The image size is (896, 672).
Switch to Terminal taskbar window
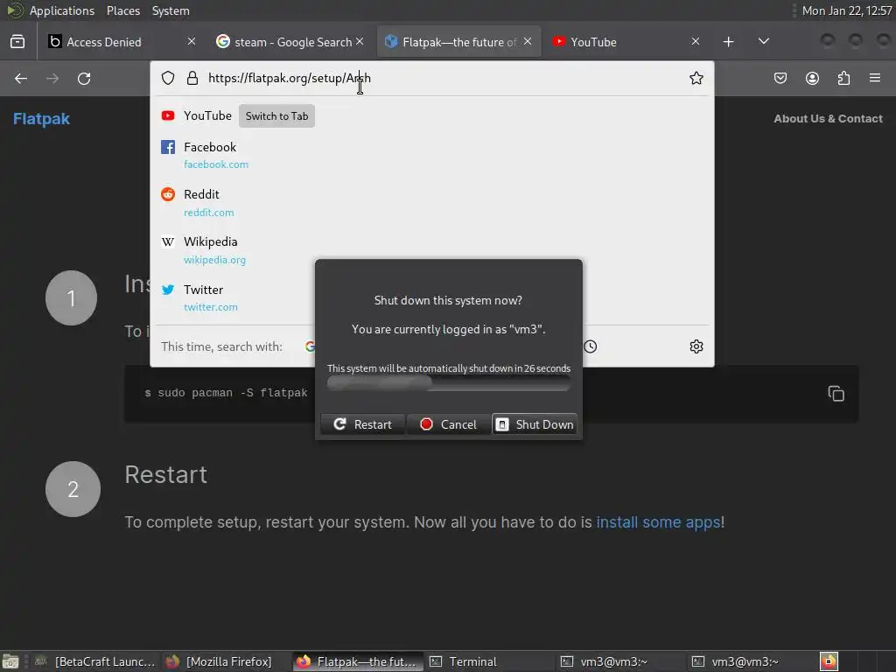[x=490, y=661]
